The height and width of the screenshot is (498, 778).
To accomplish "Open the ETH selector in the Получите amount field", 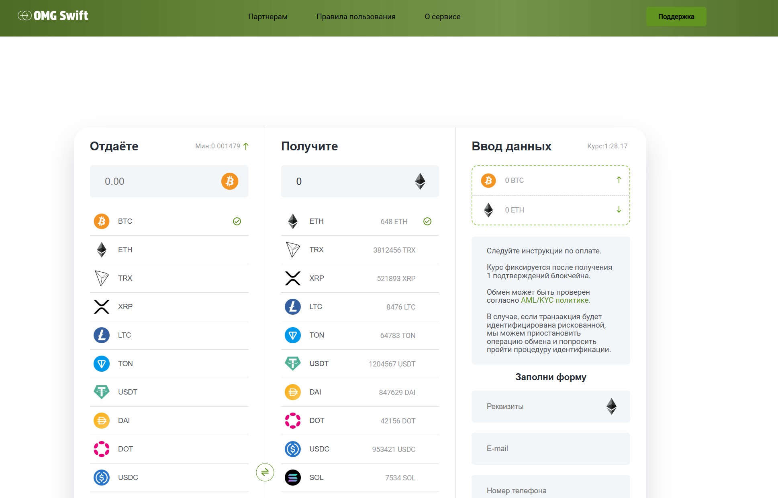I will tap(420, 181).
